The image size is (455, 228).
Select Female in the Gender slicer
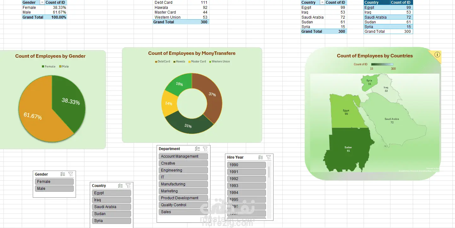pos(54,182)
